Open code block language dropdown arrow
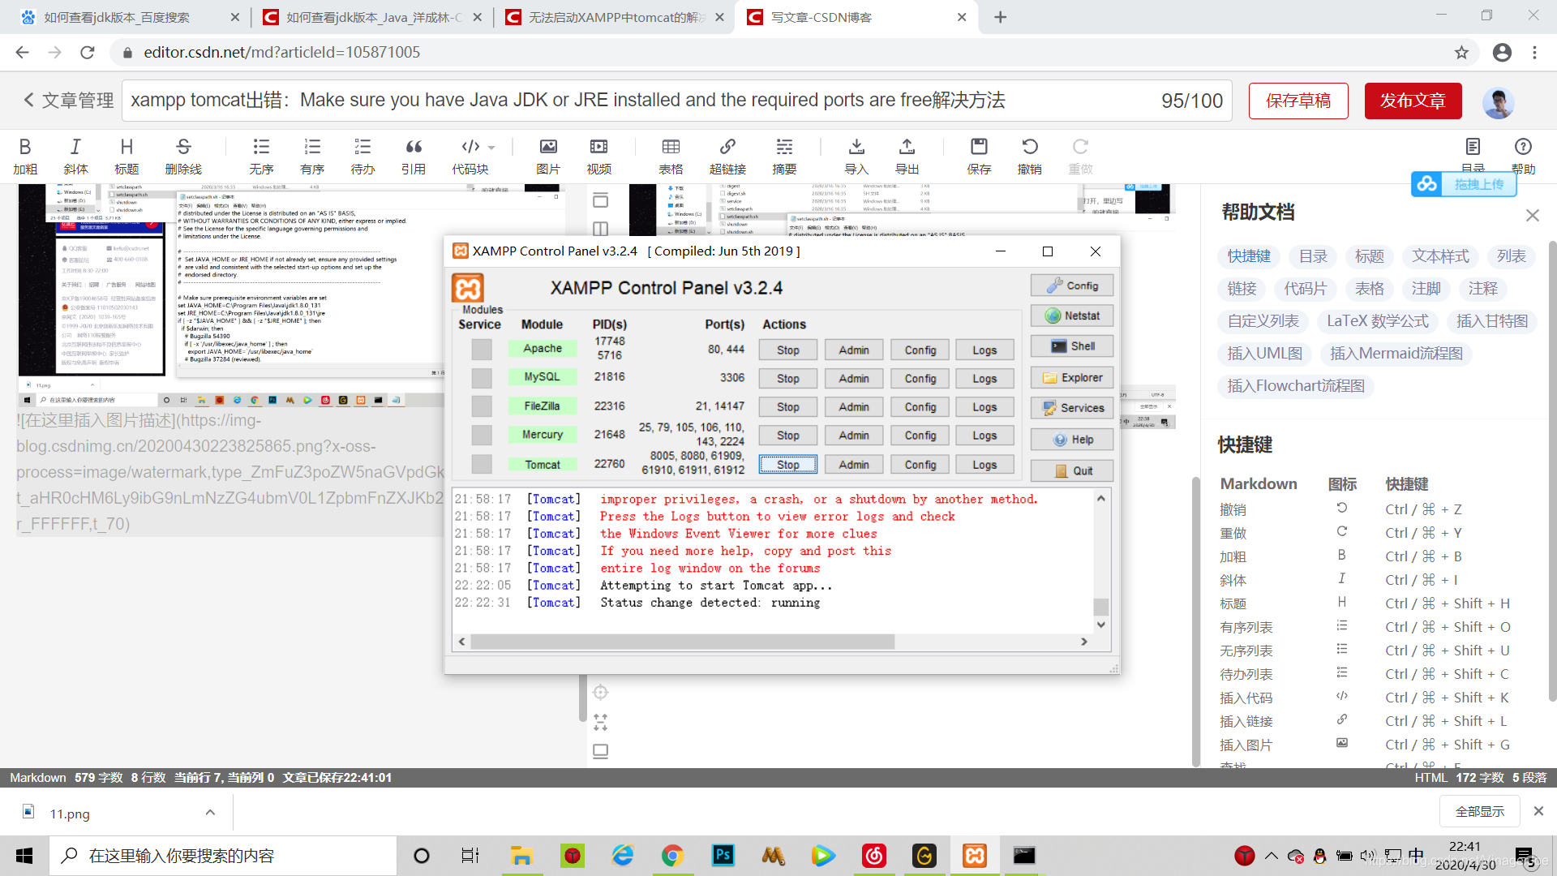This screenshot has height=876, width=1557. [491, 148]
